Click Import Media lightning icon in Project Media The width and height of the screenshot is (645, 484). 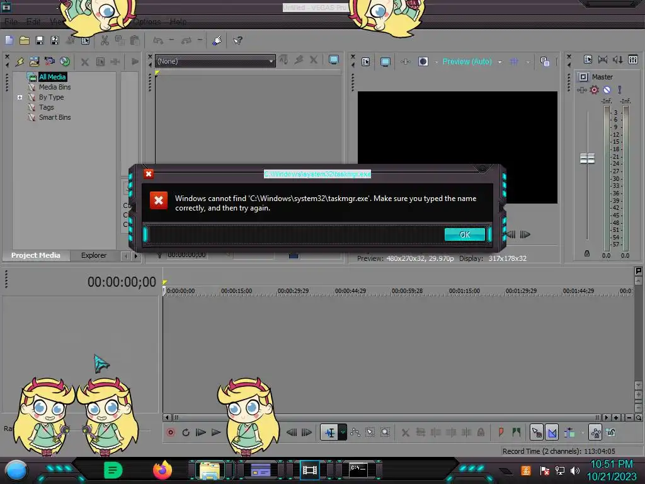click(20, 61)
